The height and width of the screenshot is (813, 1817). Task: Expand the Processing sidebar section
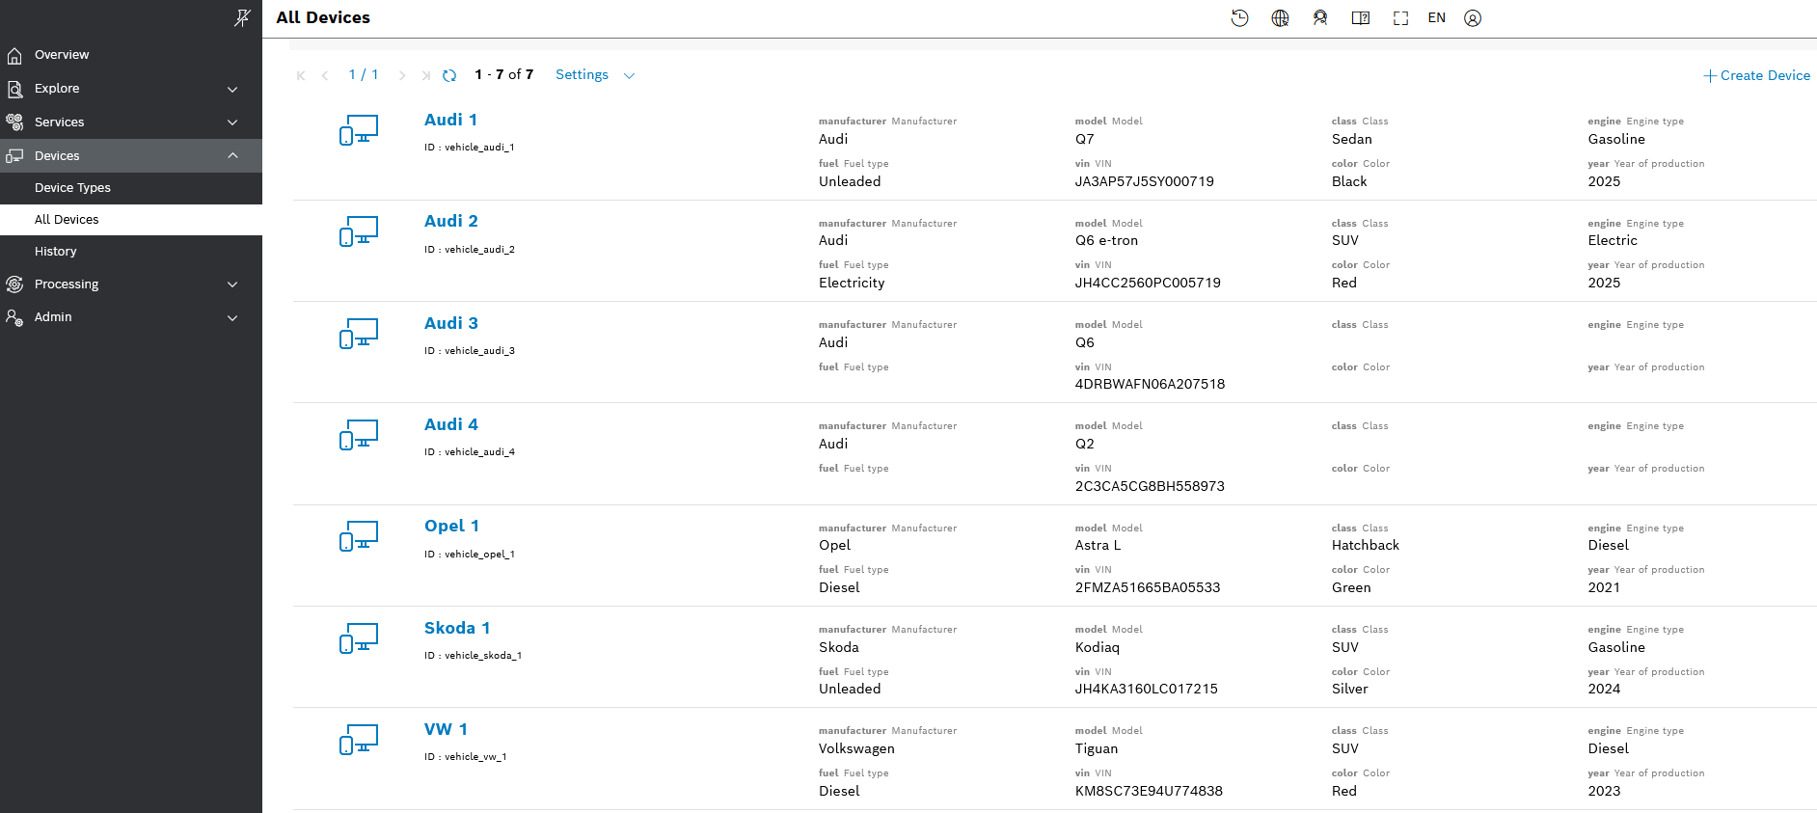[130, 285]
